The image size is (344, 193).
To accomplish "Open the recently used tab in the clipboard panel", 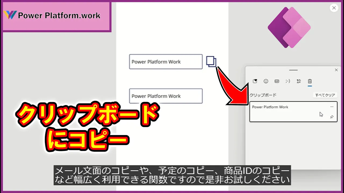I will (x=255, y=81).
